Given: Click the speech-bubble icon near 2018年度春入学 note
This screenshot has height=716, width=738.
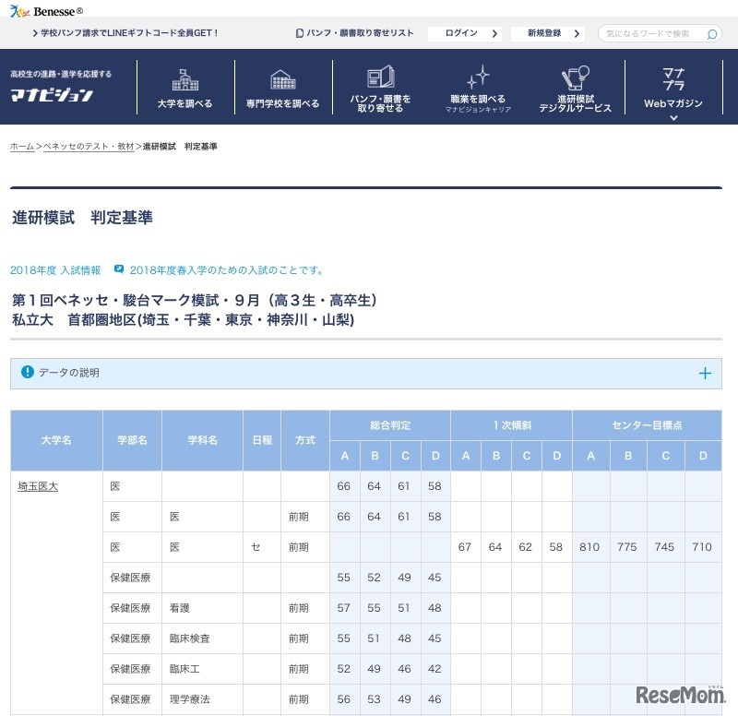Looking at the screenshot, I should click(x=119, y=269).
